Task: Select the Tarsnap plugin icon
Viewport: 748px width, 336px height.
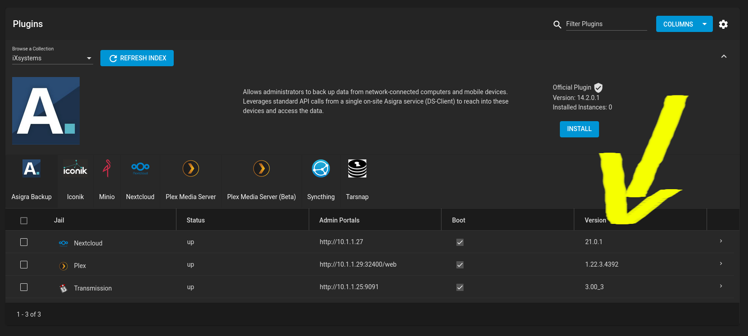Action: pos(357,168)
